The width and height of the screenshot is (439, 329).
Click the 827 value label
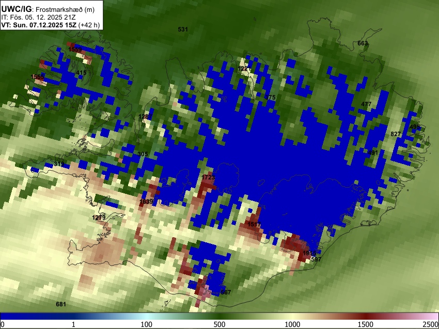tap(396, 134)
